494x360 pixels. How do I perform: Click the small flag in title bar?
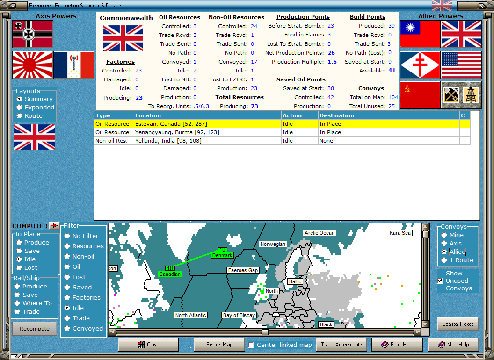tap(442, 6)
